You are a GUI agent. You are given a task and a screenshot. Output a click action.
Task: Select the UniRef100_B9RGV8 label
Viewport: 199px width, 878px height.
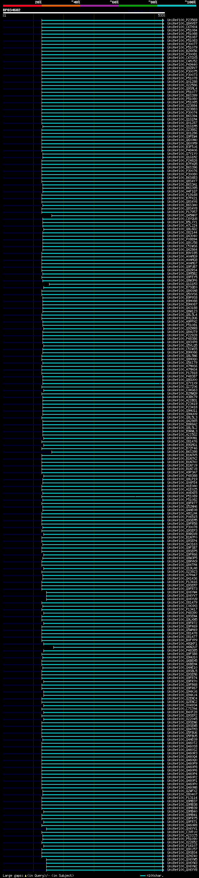182,534
